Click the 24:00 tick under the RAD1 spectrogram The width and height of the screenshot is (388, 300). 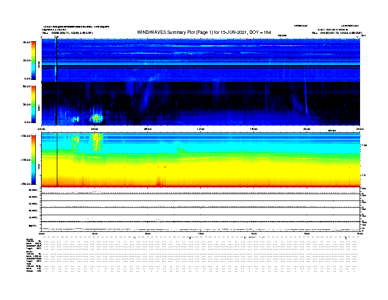coord(360,129)
